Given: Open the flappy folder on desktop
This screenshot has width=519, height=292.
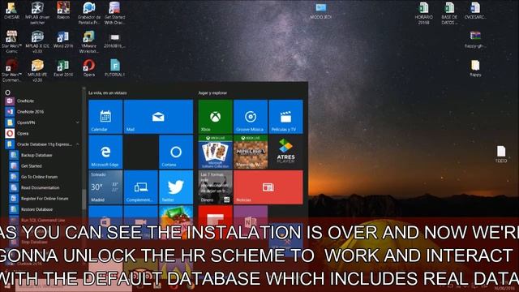Looking at the screenshot, I should [475, 68].
